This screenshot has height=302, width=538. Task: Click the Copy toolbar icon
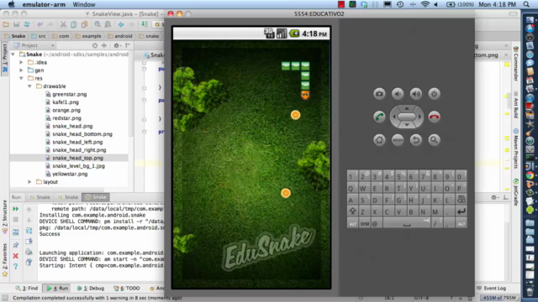(74, 24)
